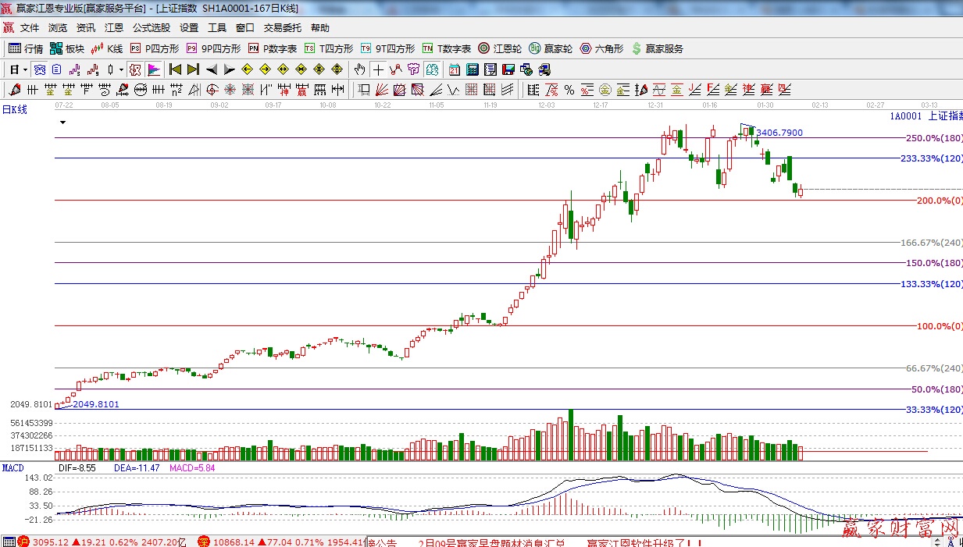Toggle the crosshair cursor button
The image size is (963, 547).
378,69
